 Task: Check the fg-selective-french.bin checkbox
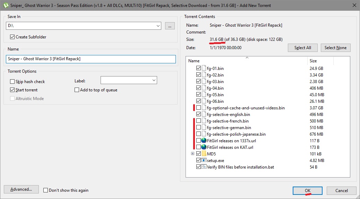point(199,121)
